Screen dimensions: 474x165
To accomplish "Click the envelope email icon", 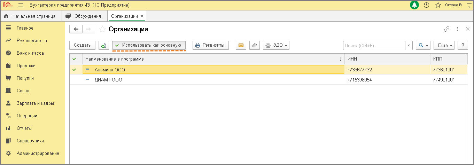I will (241, 45).
